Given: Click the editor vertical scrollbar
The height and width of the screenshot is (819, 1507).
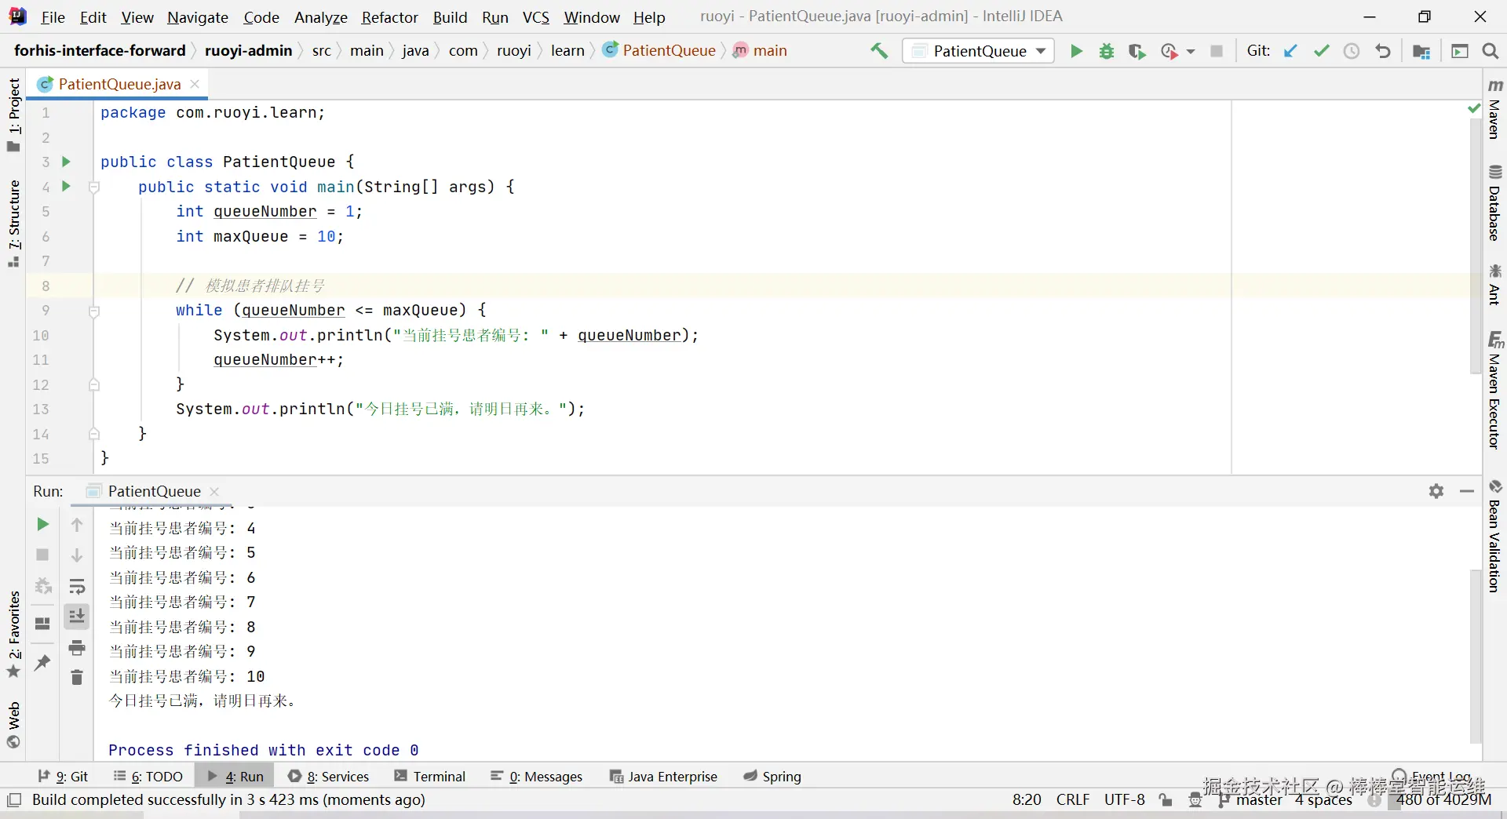Looking at the screenshot, I should [x=1476, y=246].
